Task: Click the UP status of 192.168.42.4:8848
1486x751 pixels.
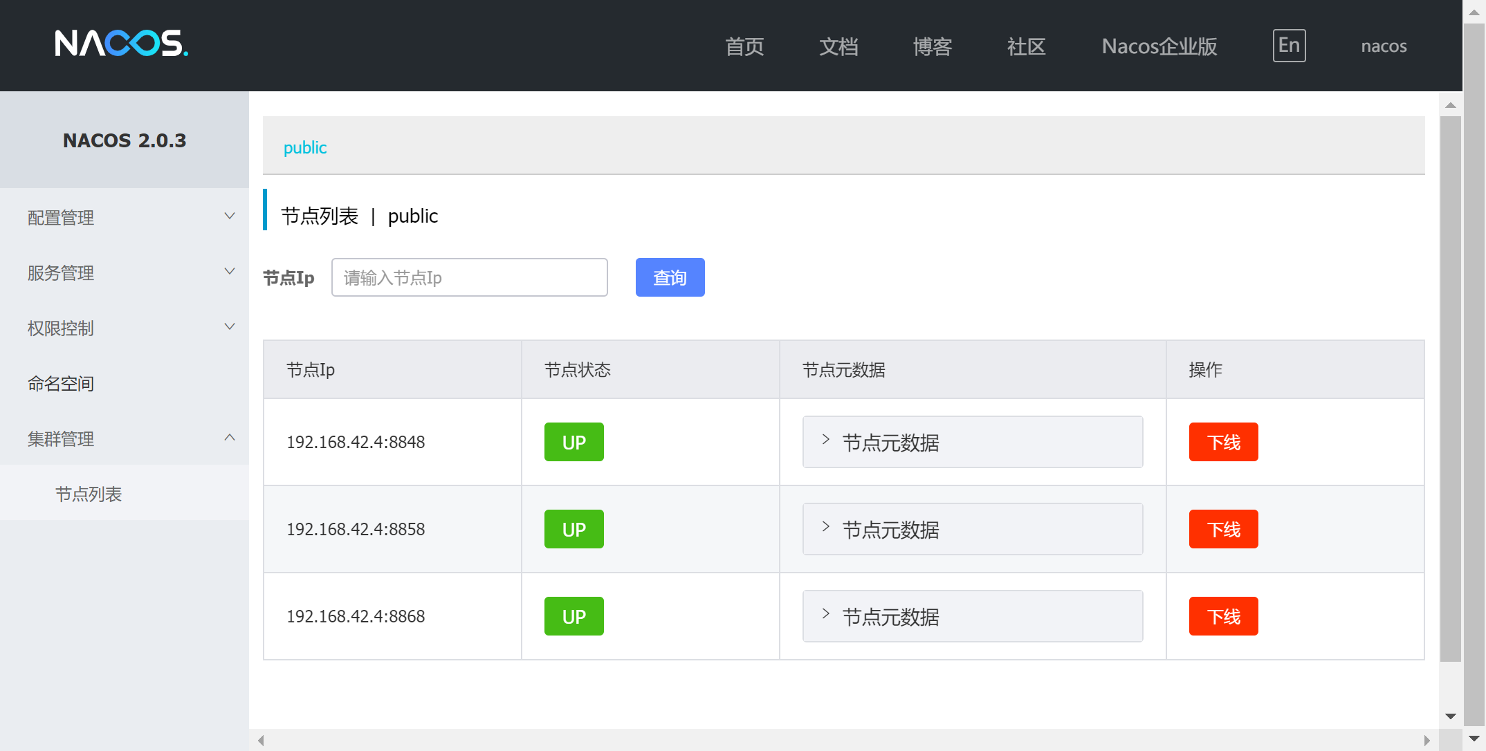Action: pos(574,442)
